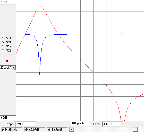Select the S21 radio button
Screen dimensions: 144x132
point(3,42)
